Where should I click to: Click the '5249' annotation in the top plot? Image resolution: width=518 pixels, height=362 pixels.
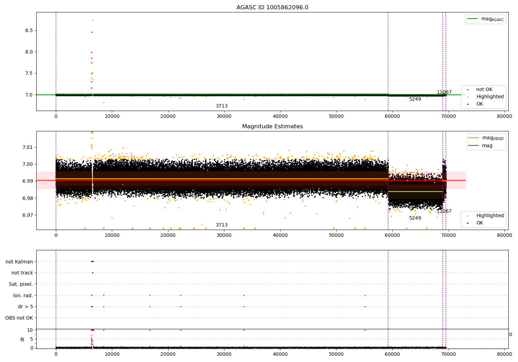415,99
